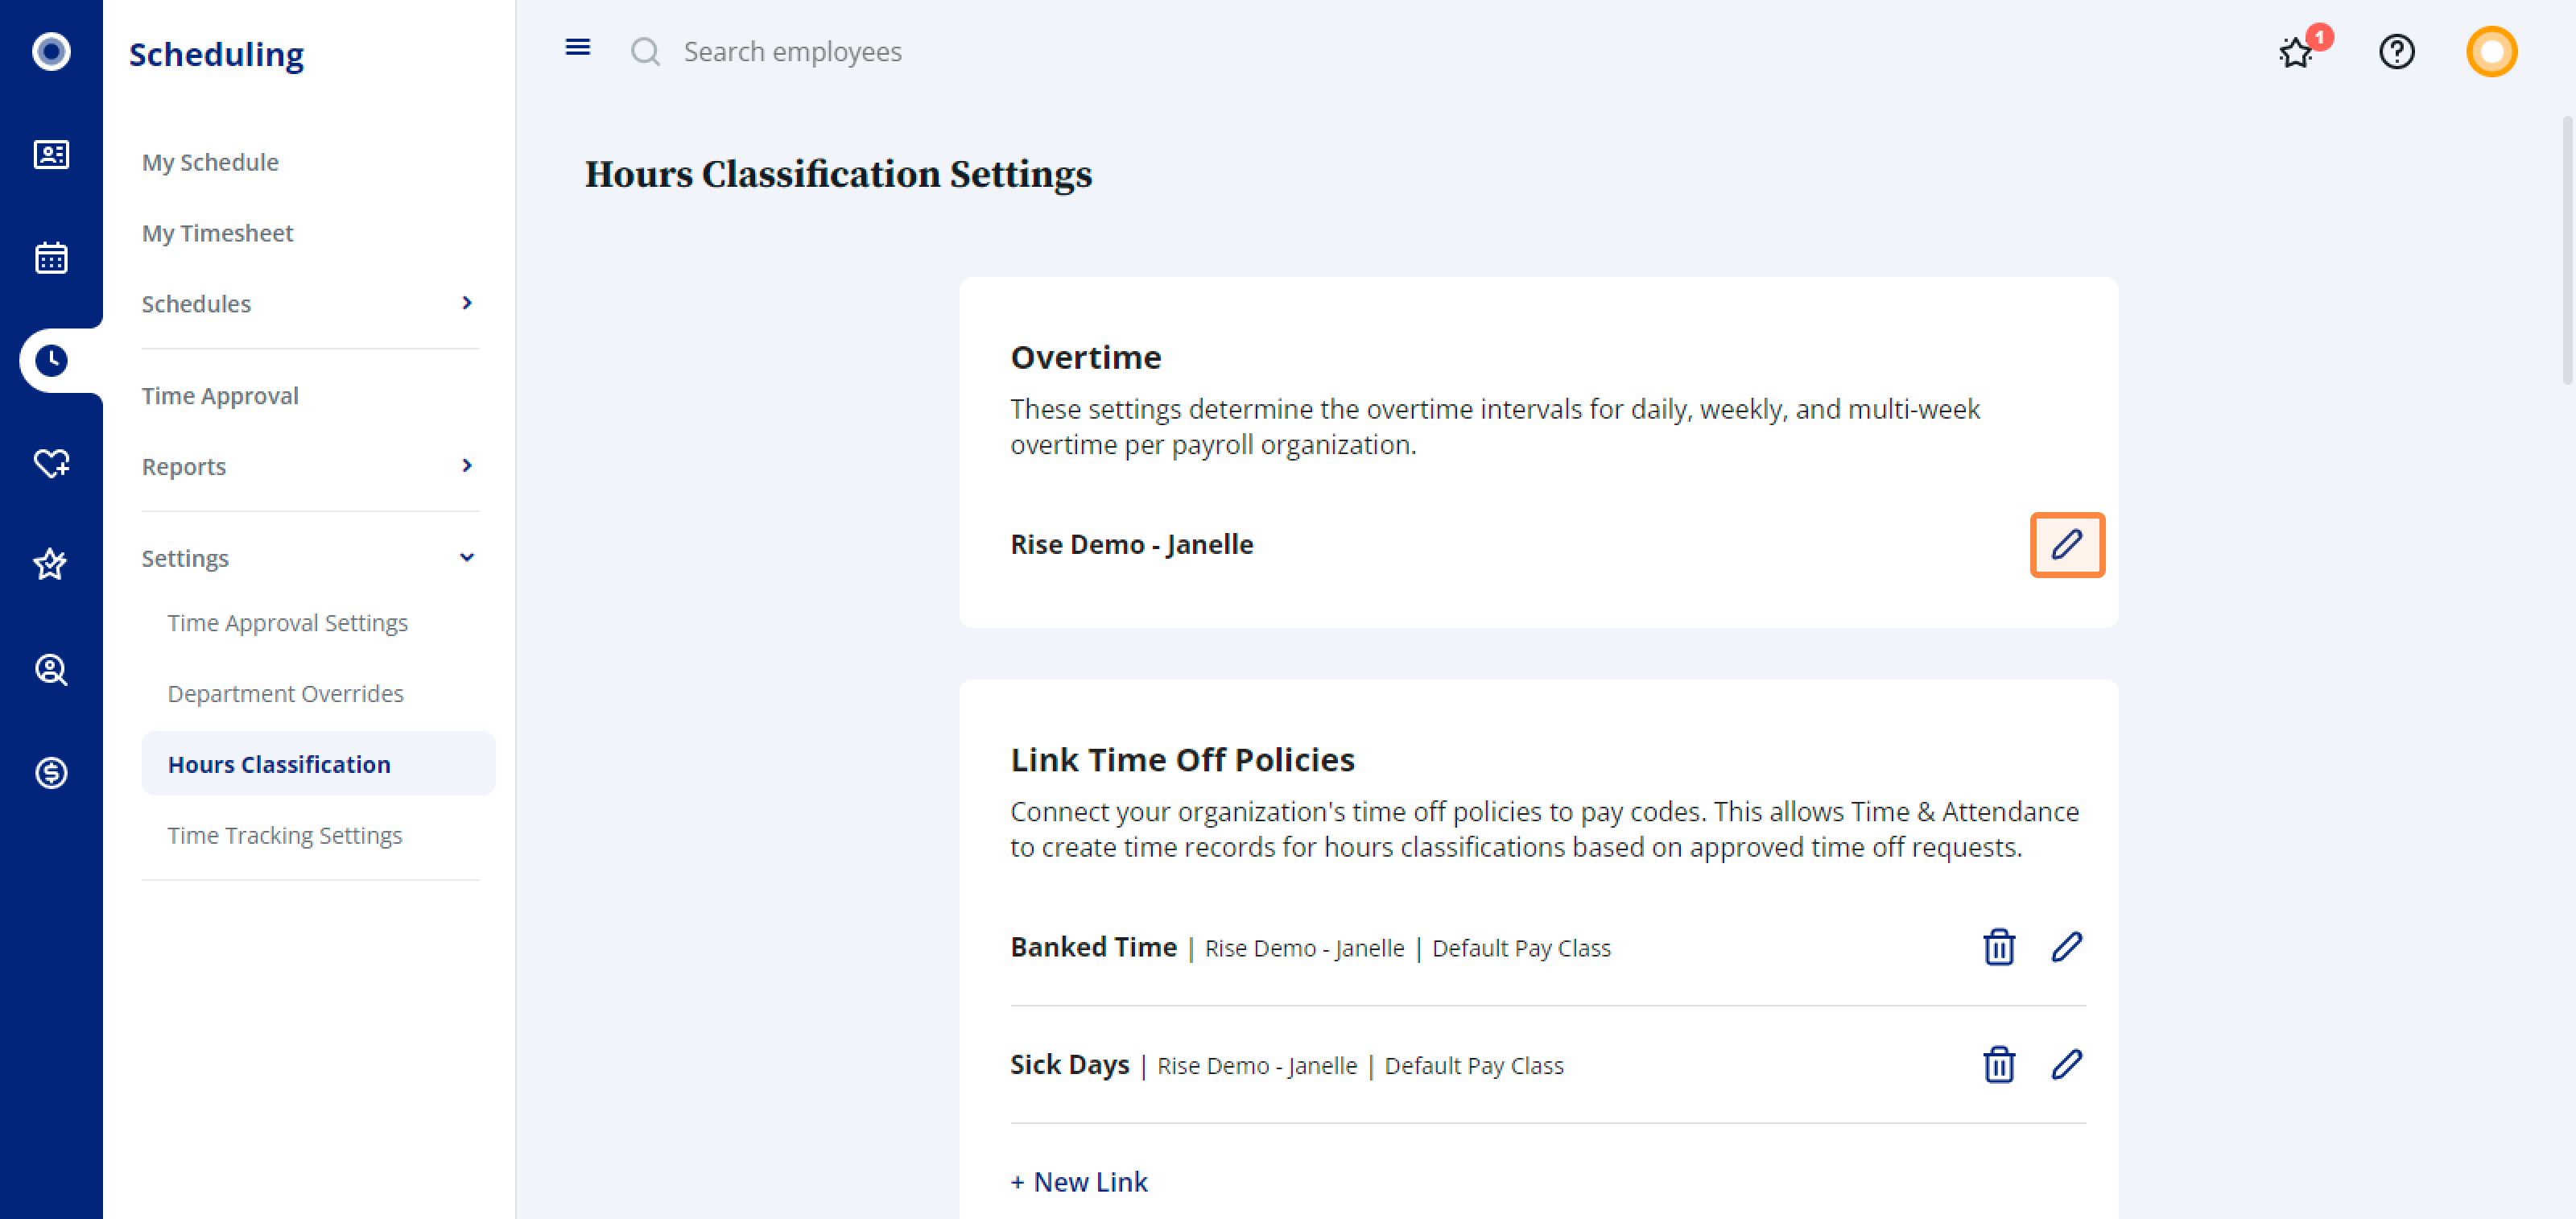Collapse the Settings submenu chevron

[x=467, y=558]
